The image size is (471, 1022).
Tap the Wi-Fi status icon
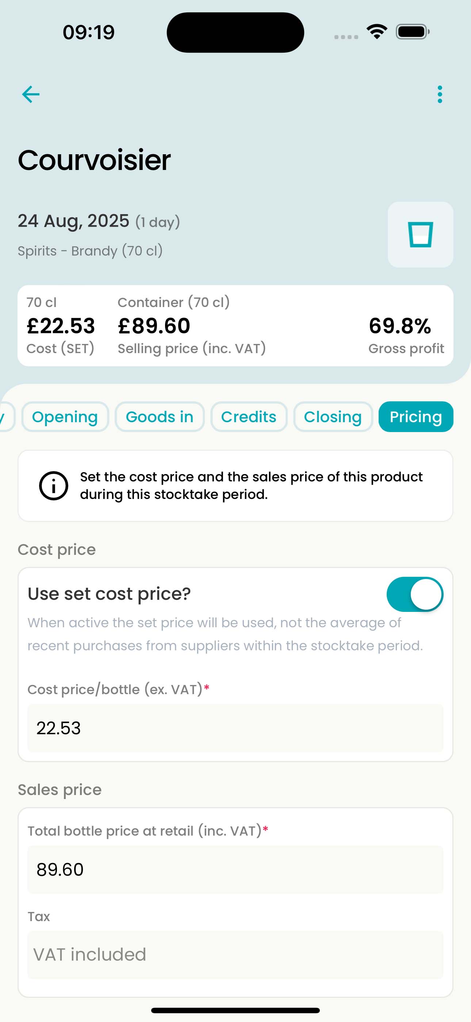pyautogui.click(x=377, y=32)
